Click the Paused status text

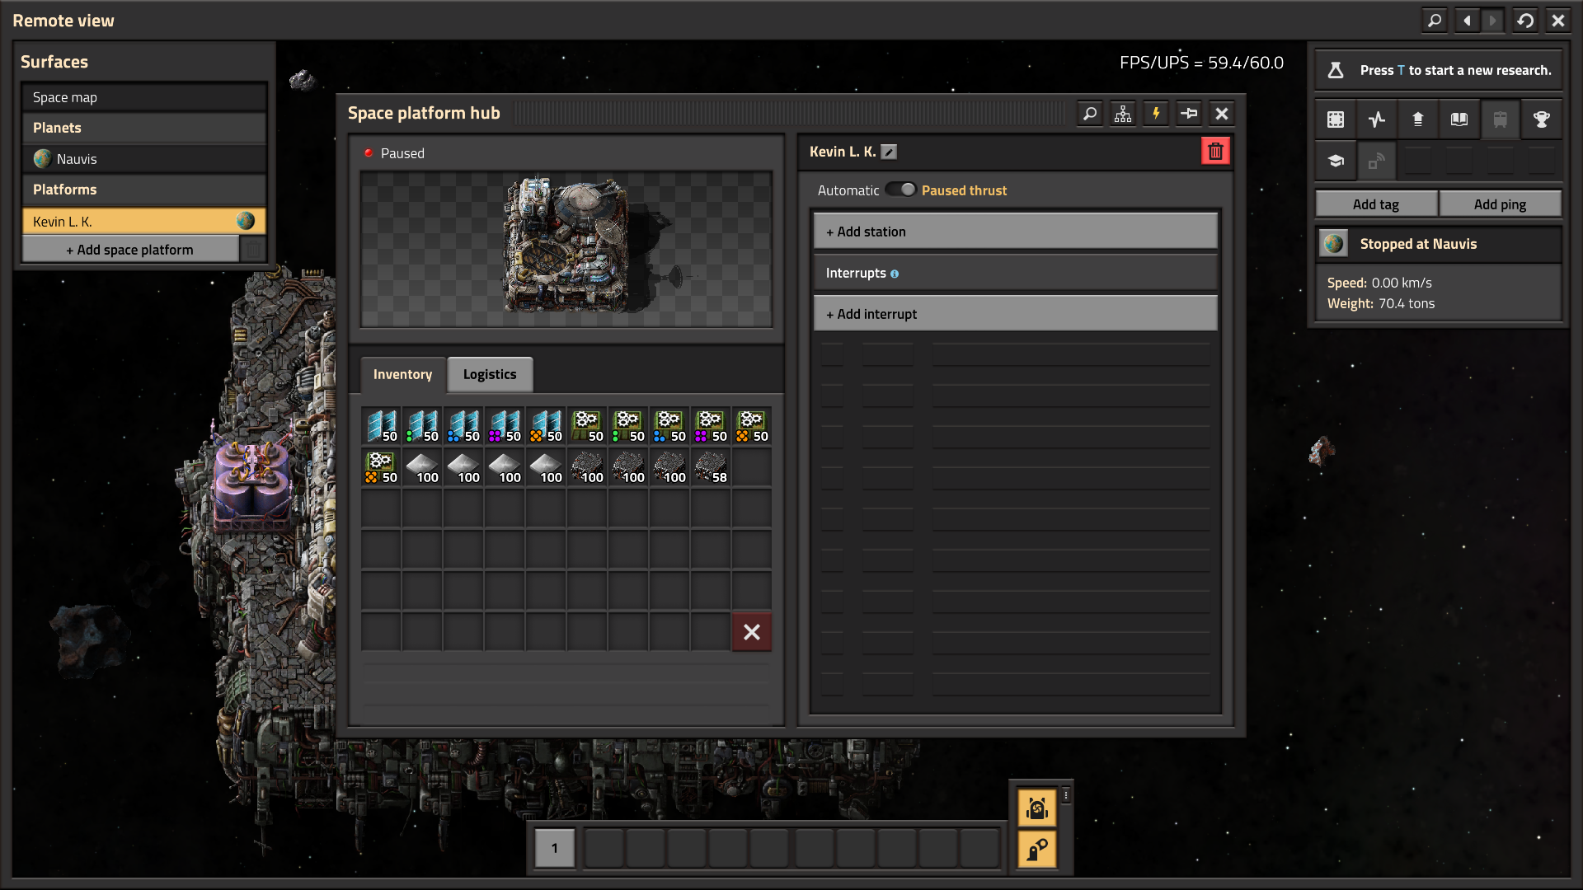[402, 153]
